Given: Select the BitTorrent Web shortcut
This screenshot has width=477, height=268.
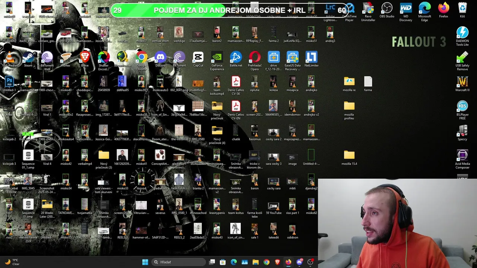Looking at the screenshot, I should tap(47, 61).
